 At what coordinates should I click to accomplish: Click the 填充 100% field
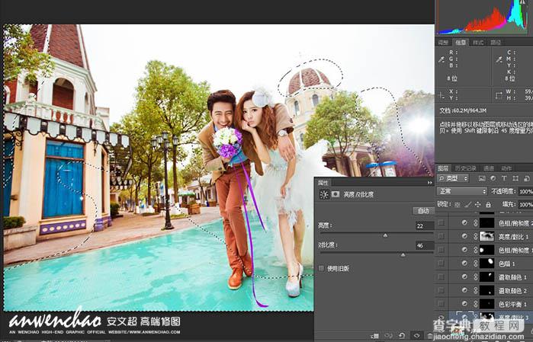click(525, 204)
